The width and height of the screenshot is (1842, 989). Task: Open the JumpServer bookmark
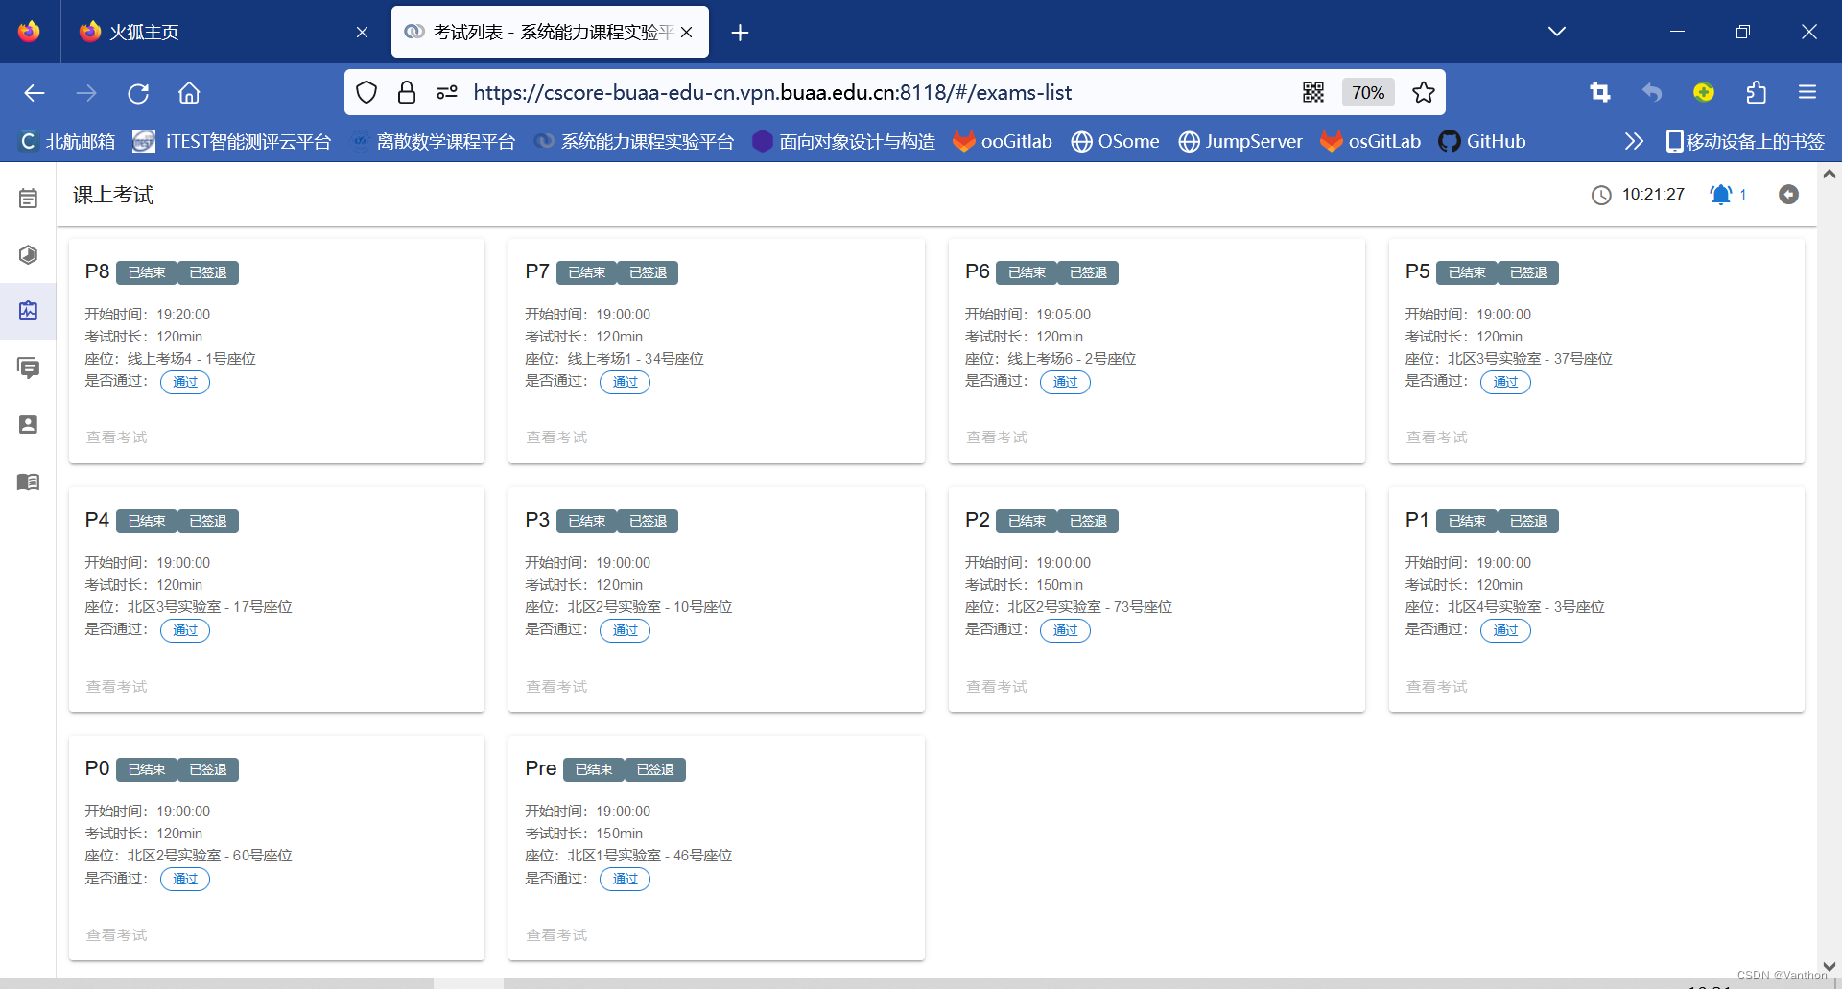click(x=1240, y=142)
